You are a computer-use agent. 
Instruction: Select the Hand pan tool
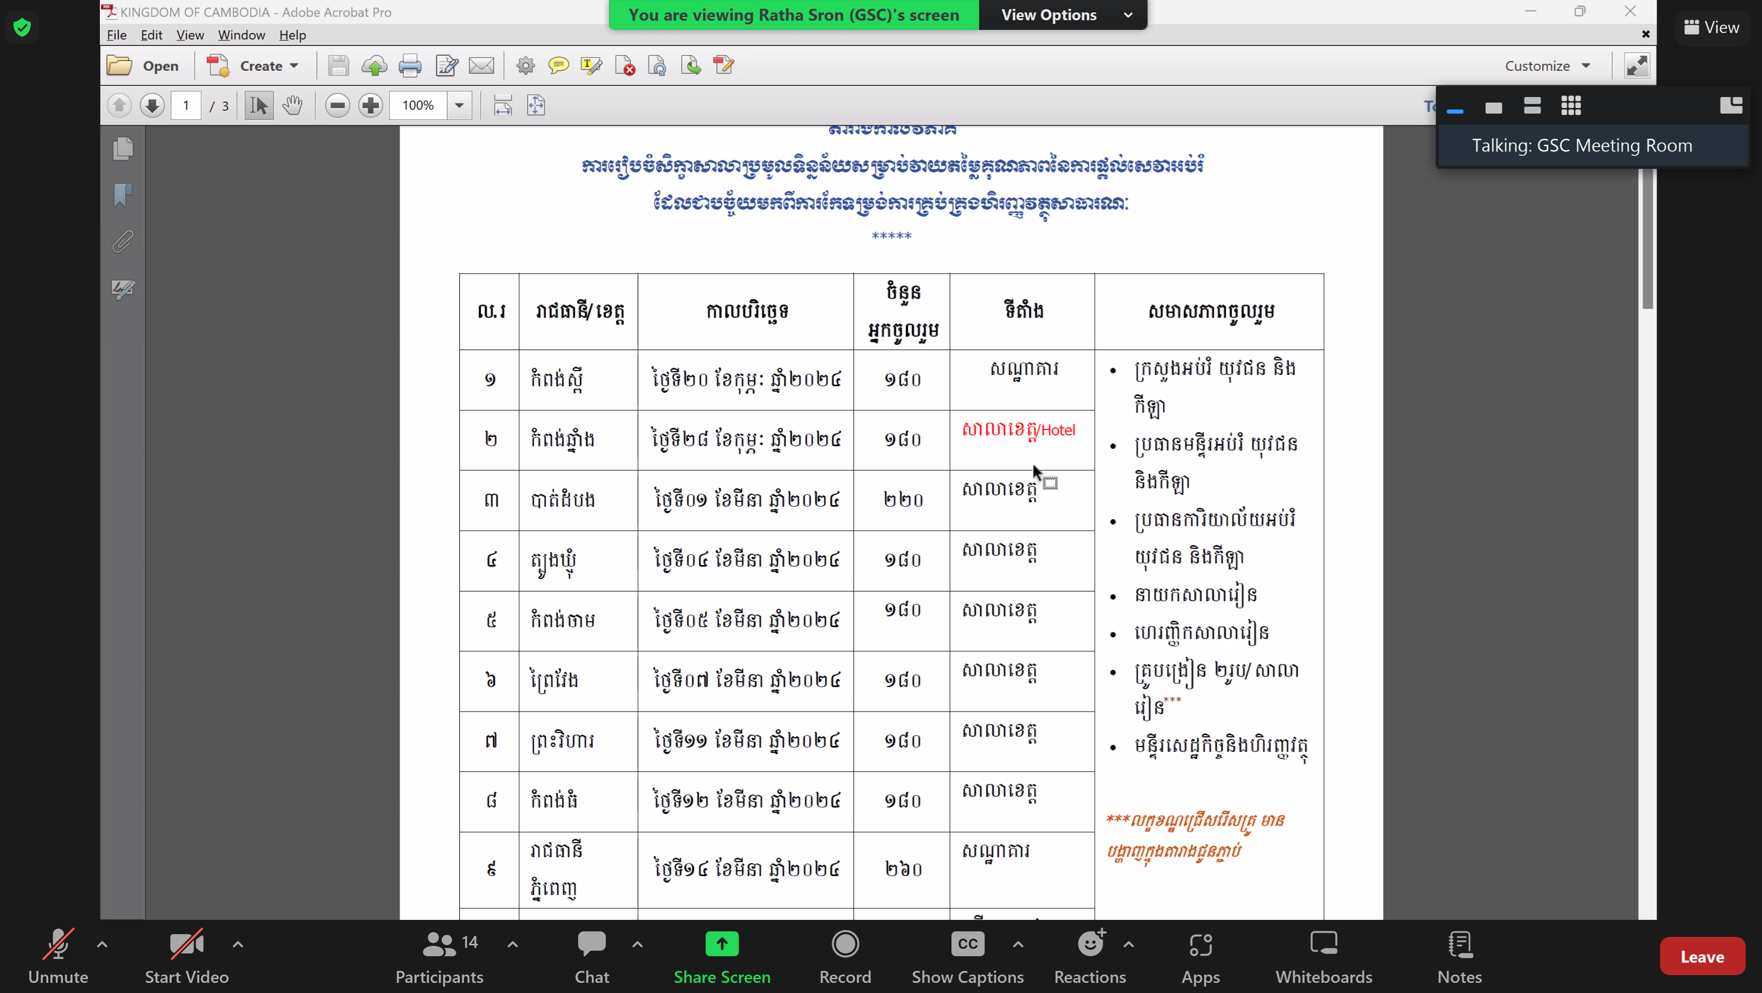click(x=293, y=105)
